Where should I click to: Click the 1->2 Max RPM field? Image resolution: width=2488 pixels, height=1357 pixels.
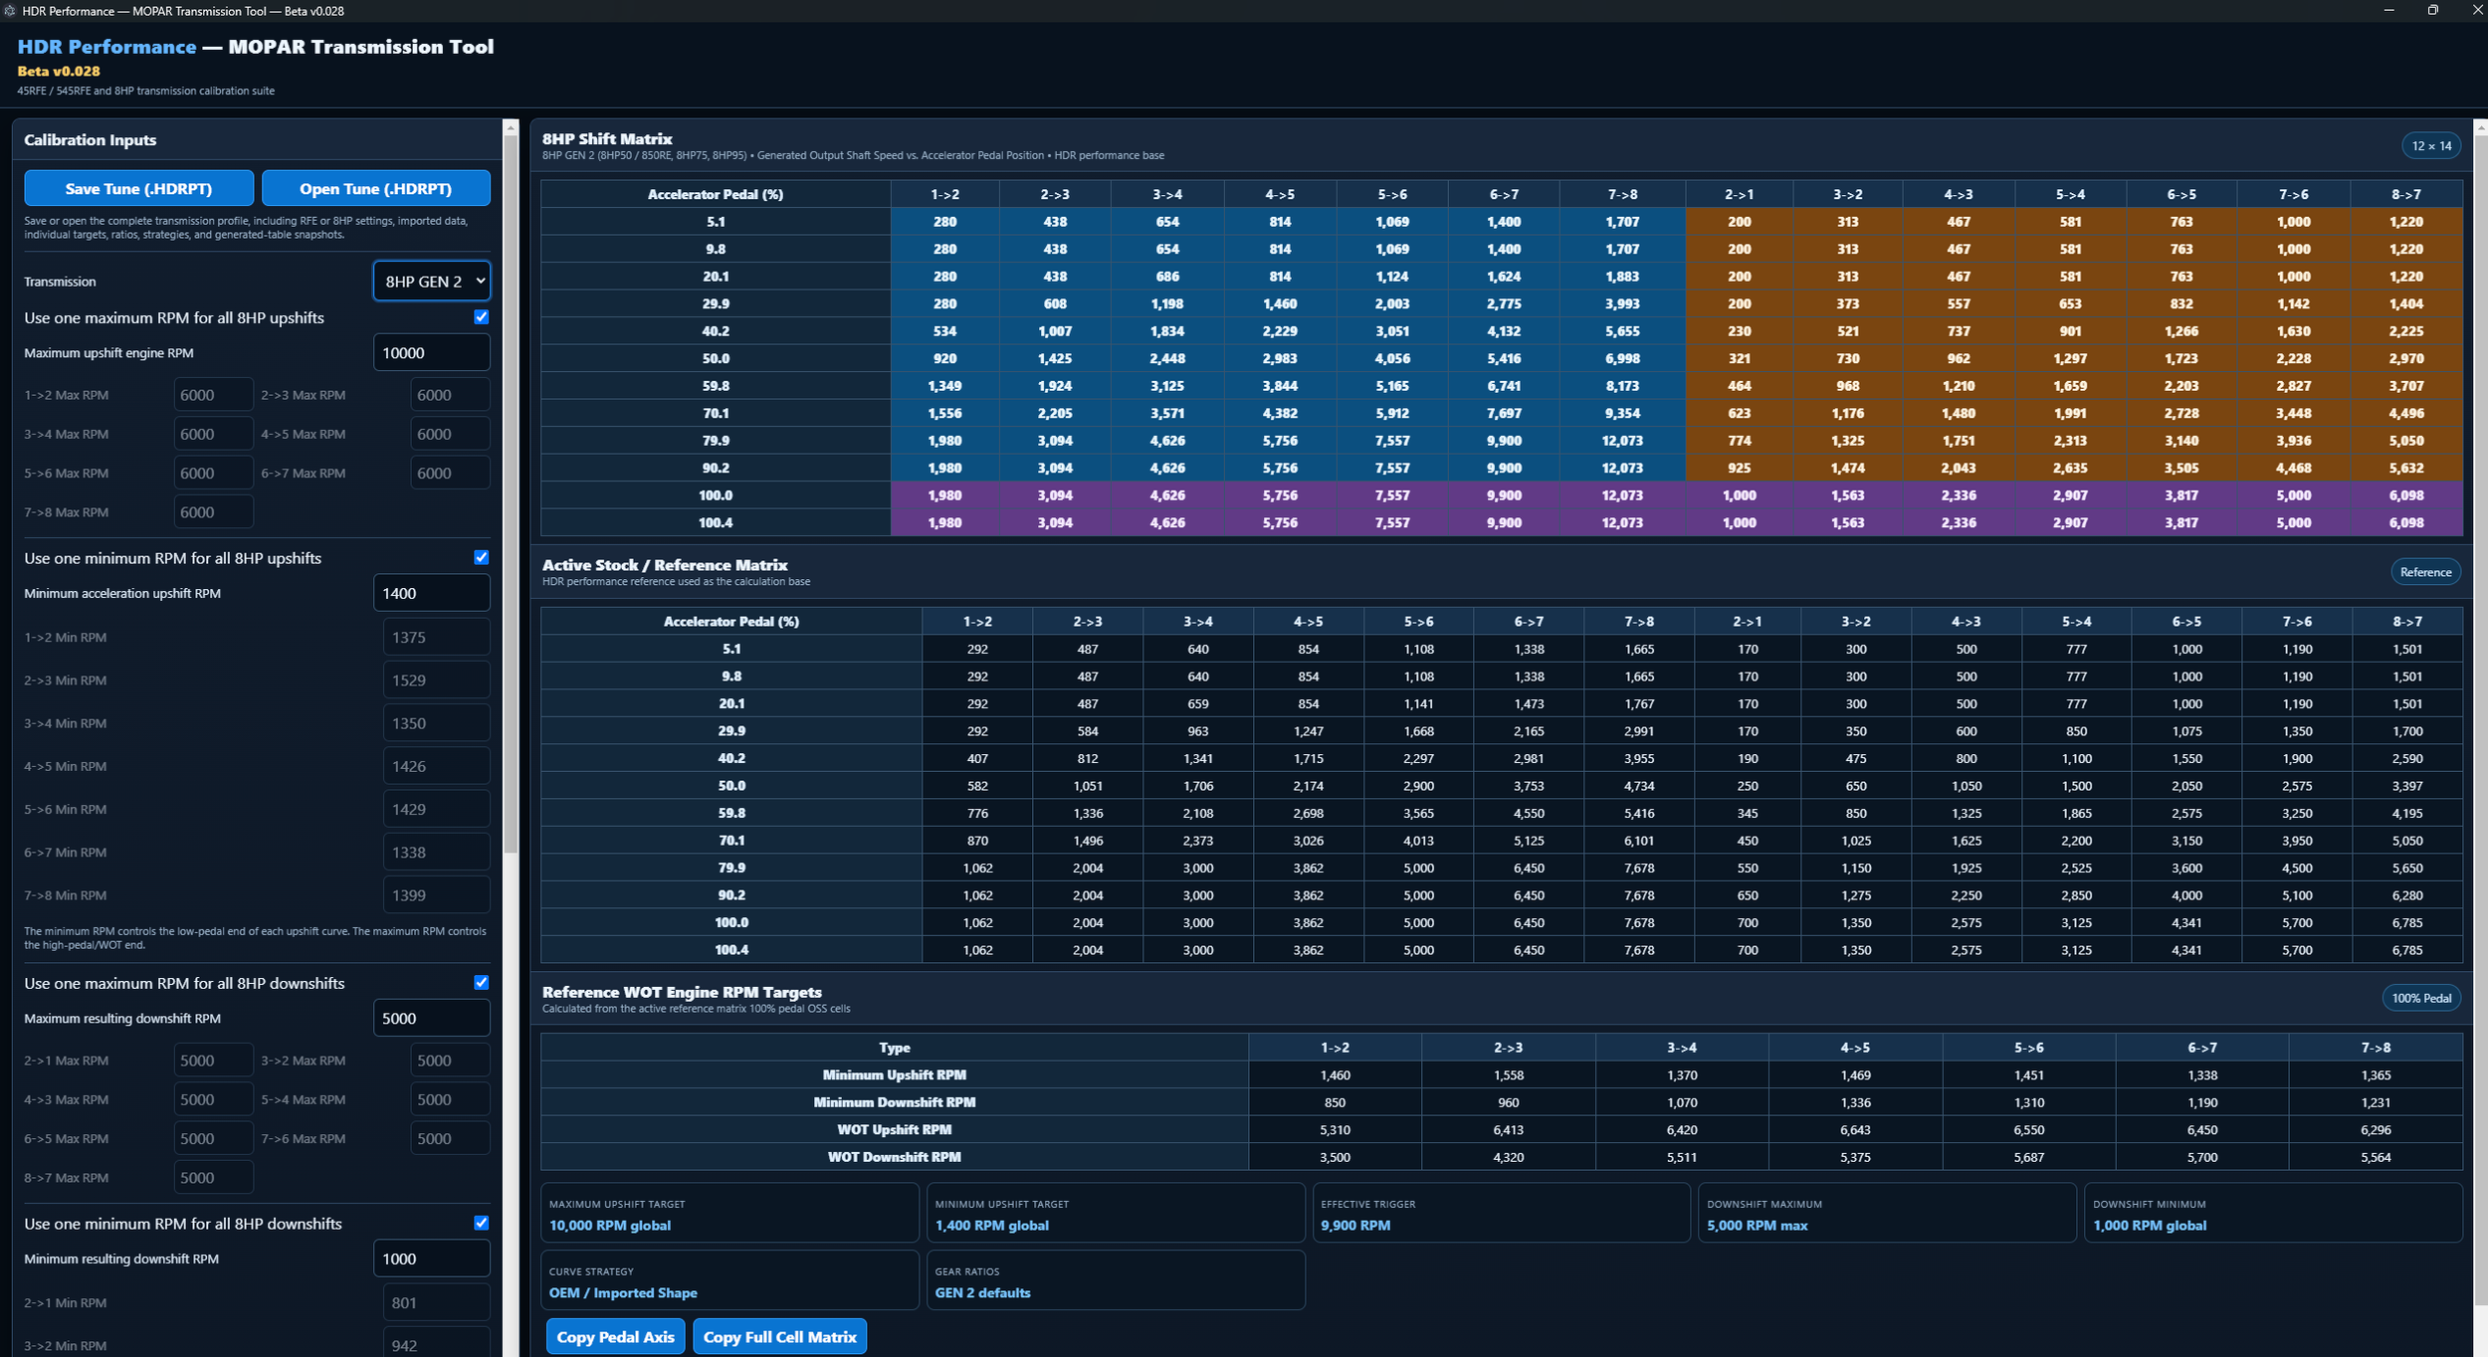(213, 395)
